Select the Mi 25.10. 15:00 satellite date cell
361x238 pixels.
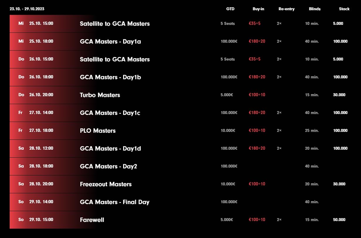point(36,23)
